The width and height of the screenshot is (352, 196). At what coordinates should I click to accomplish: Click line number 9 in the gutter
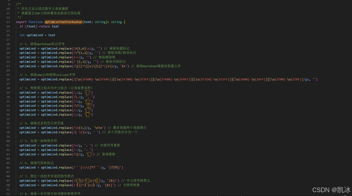click(9, 4)
